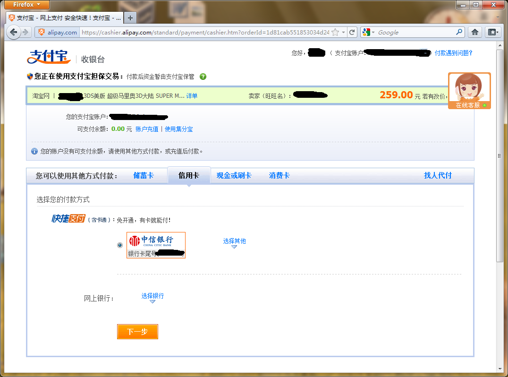This screenshot has height=377, width=508.
Task: Click the orange 下一步 button
Action: (x=137, y=332)
